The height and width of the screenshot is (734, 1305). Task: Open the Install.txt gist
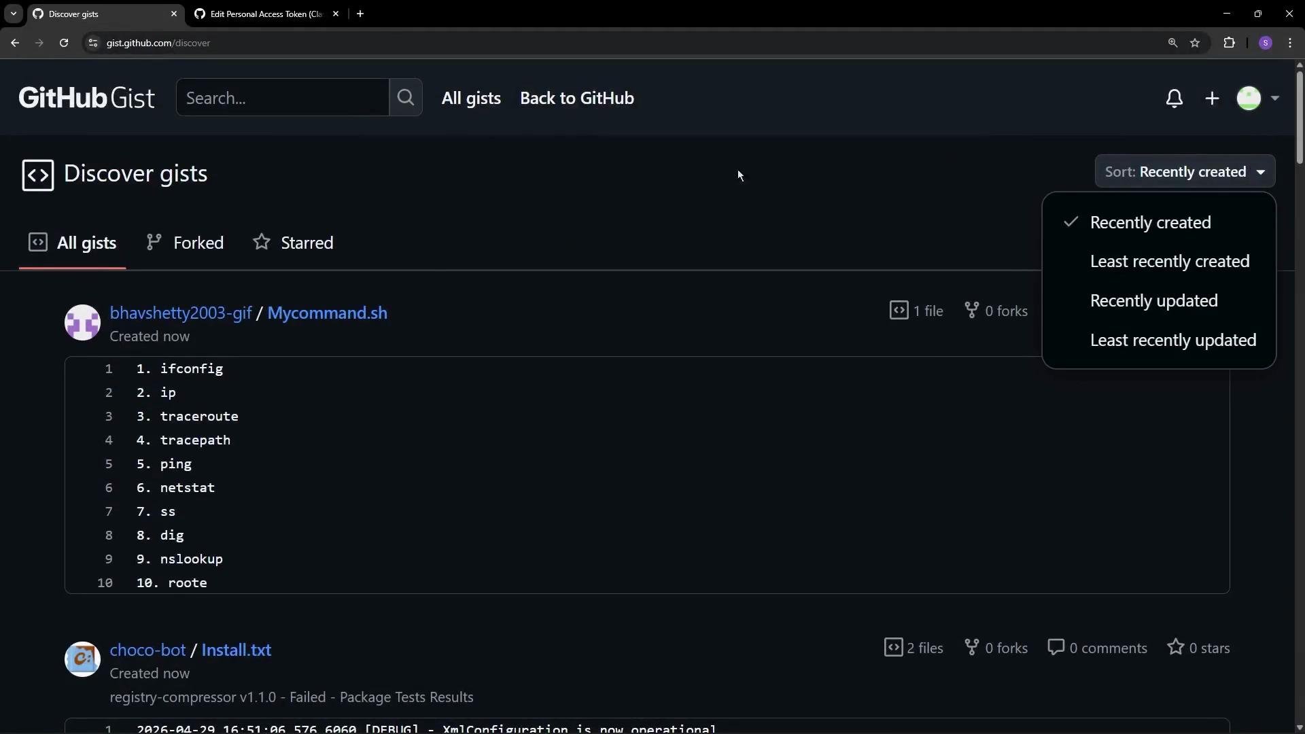tap(236, 650)
